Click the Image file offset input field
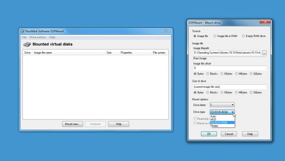This screenshot has width=285, height=161. point(230,68)
